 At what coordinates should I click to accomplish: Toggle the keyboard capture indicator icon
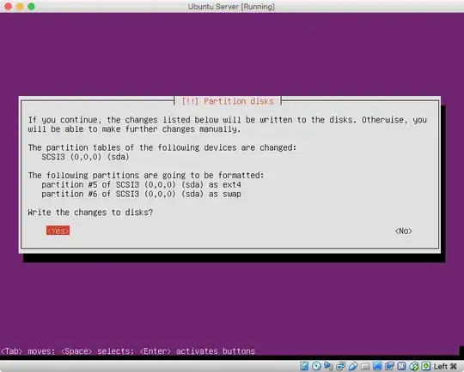pos(426,366)
